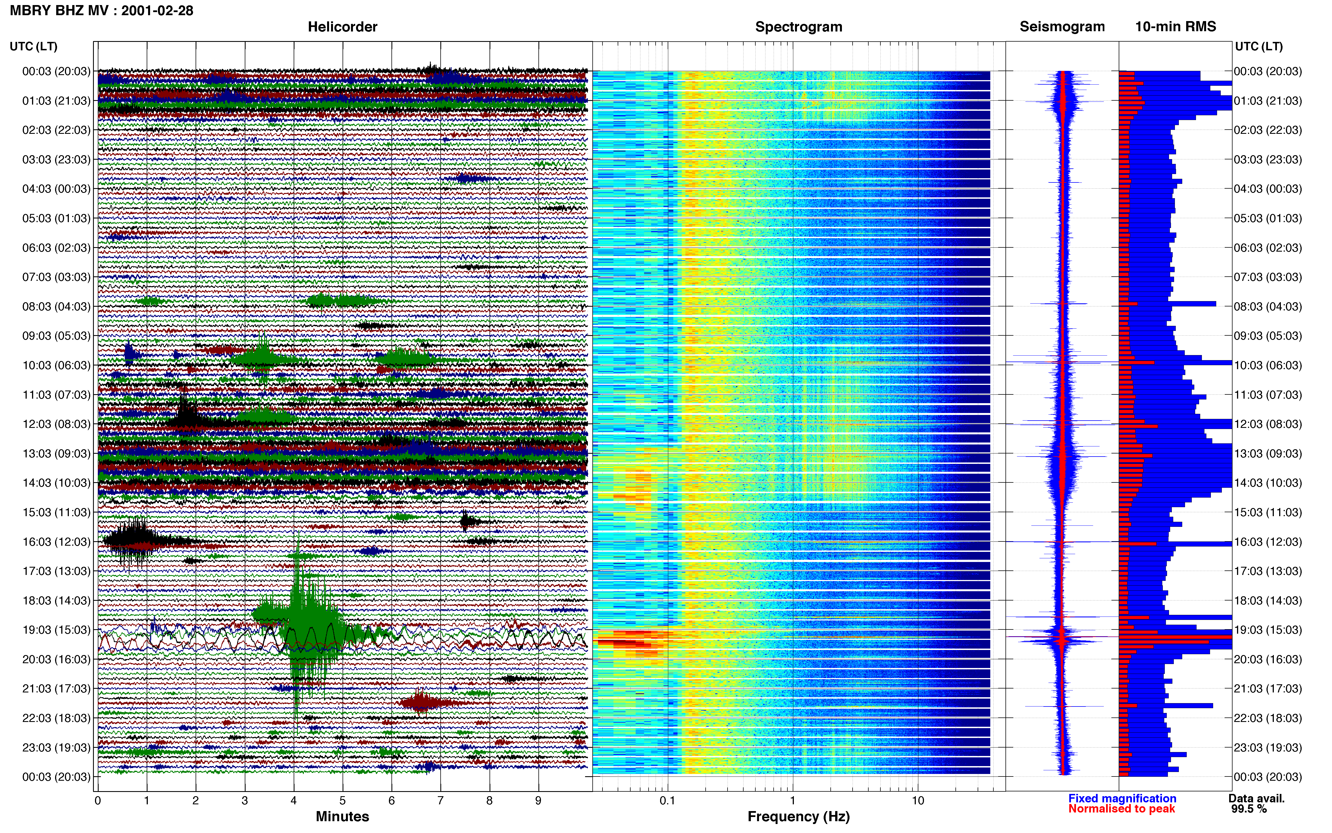Screen dimensions: 1332x833
Task: Select the 'Spectrogram' panel heading
Action: (798, 26)
